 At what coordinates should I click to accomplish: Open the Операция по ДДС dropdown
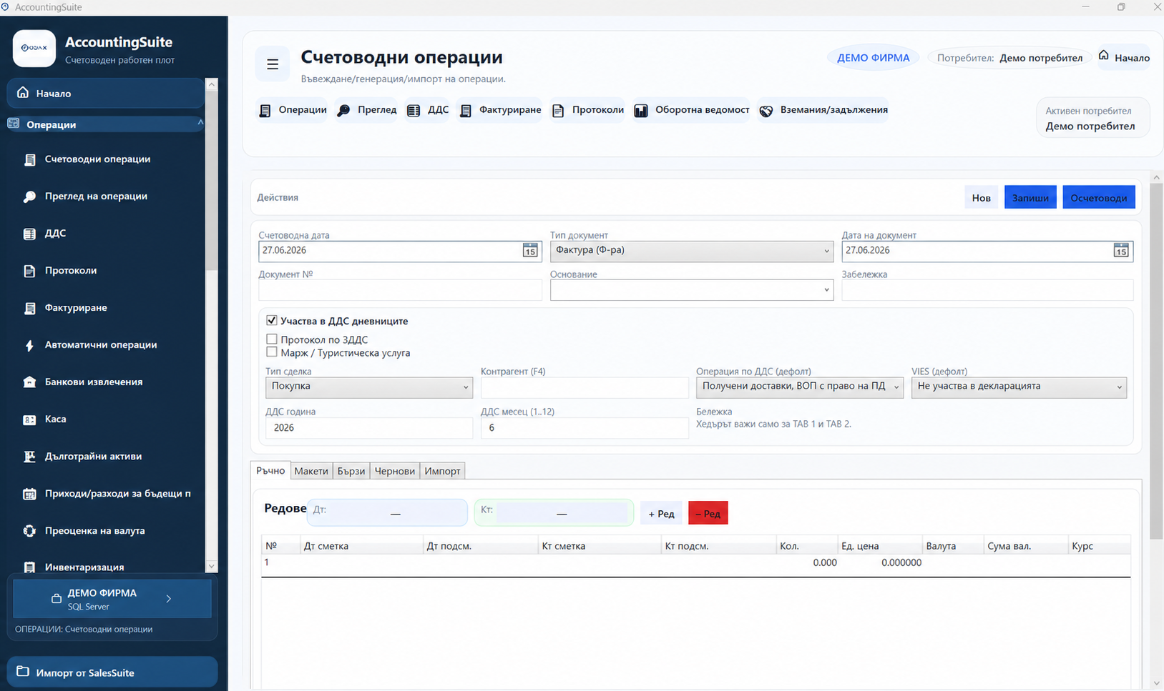800,387
